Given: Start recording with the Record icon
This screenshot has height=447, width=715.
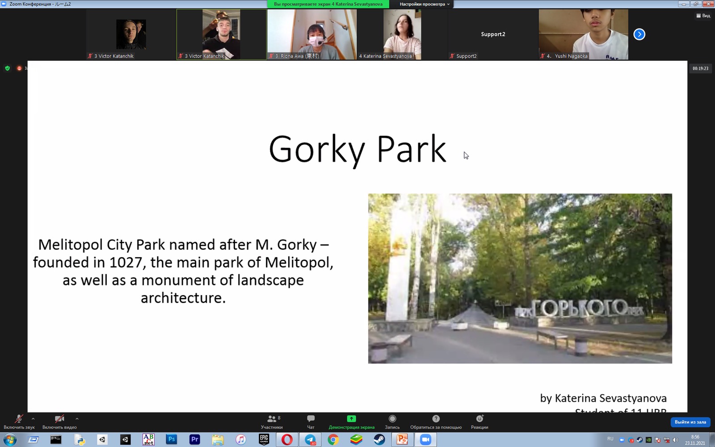Looking at the screenshot, I should coord(392,419).
